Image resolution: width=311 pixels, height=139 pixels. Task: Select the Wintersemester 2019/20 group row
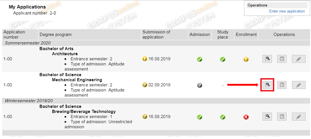coord(29,101)
